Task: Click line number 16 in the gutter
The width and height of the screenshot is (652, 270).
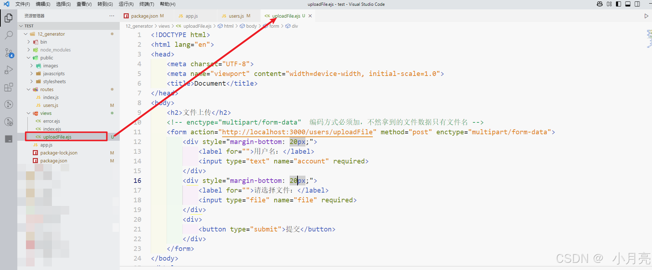Action: pos(137,181)
